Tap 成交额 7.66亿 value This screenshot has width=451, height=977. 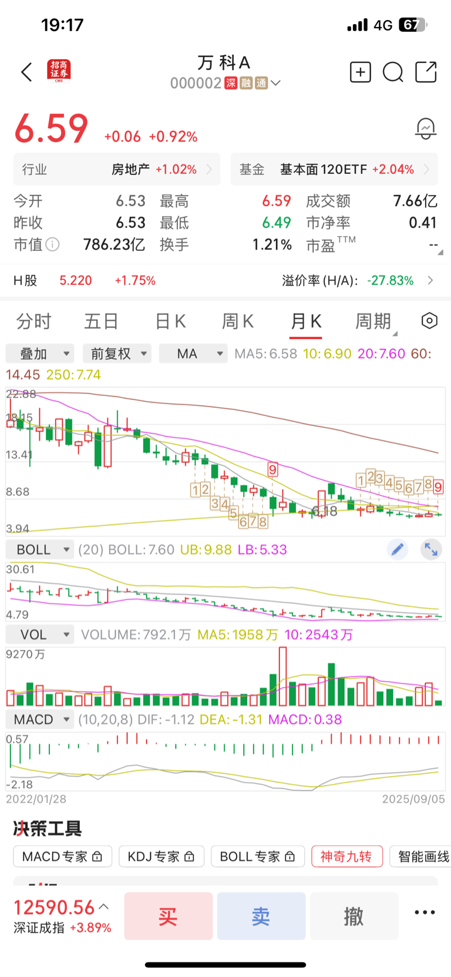tap(415, 201)
